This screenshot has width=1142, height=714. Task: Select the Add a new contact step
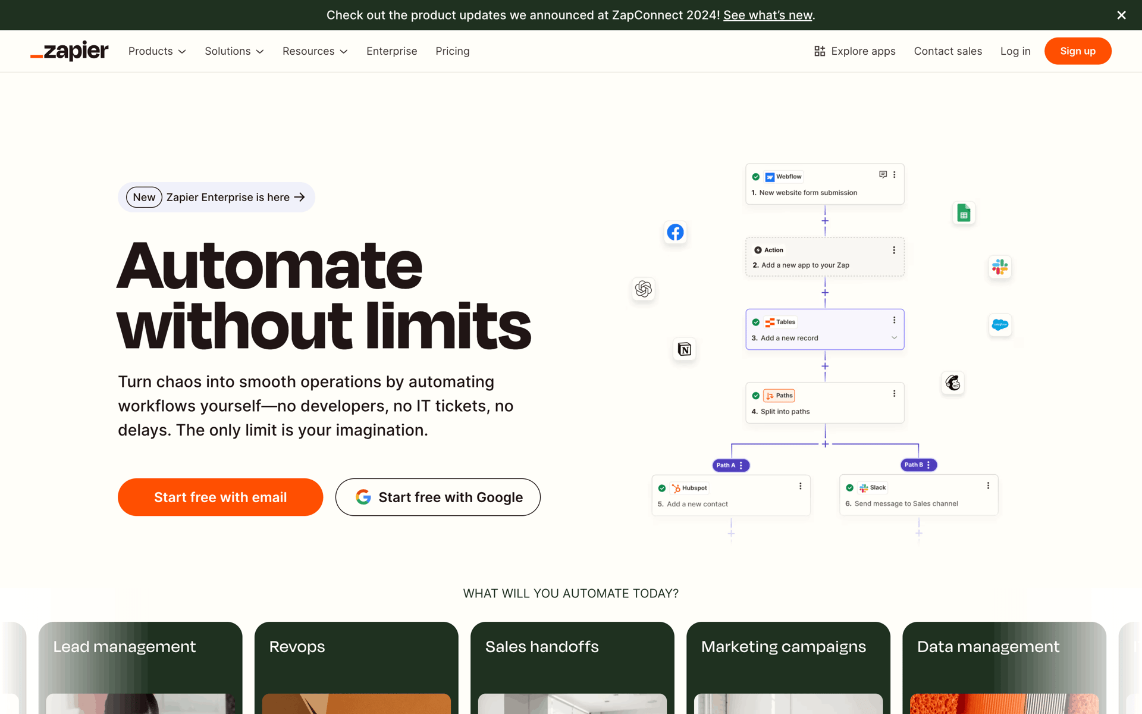point(731,495)
